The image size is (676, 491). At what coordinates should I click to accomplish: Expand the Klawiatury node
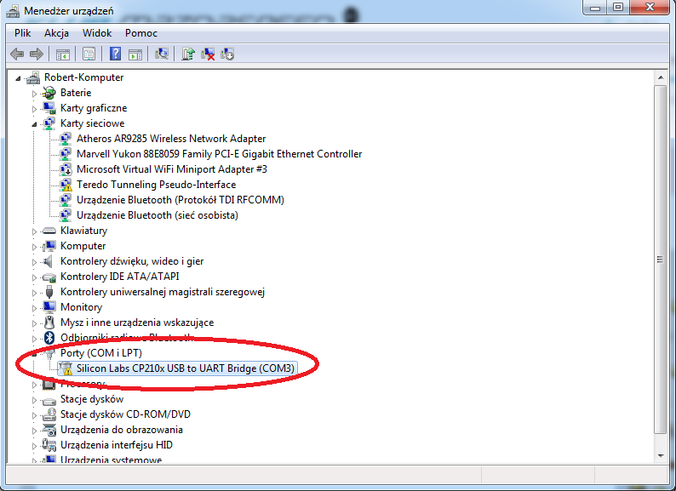point(35,231)
